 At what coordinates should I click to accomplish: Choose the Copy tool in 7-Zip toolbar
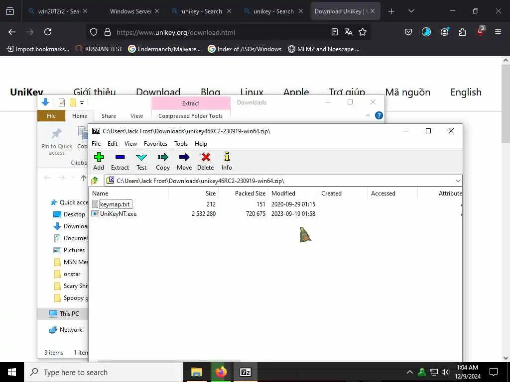(163, 162)
